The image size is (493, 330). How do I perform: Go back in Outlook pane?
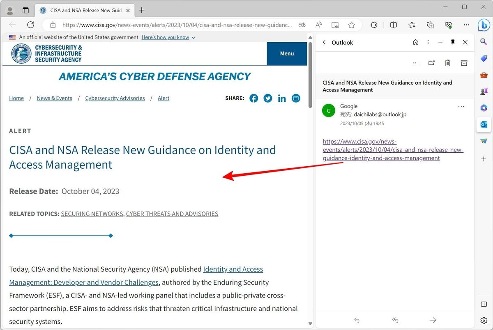click(x=324, y=42)
